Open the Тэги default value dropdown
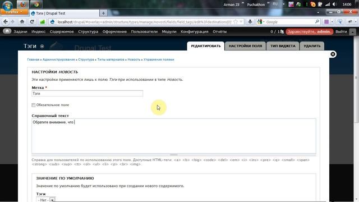Image resolution: width=359 pixels, height=202 pixels. click(x=45, y=200)
